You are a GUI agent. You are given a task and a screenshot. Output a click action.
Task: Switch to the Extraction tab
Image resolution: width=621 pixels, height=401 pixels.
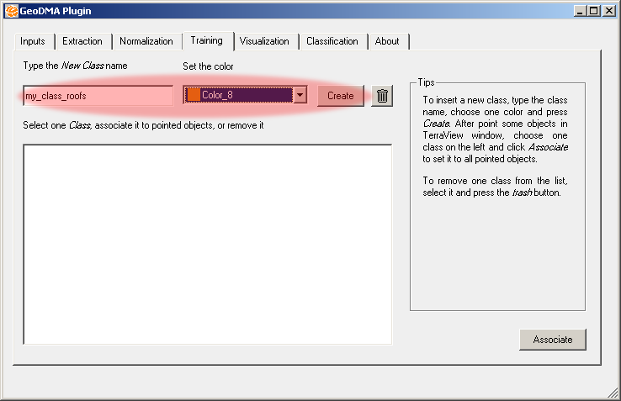tap(82, 41)
